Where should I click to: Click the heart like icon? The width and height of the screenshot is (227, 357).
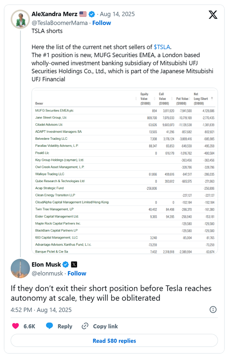16,326
